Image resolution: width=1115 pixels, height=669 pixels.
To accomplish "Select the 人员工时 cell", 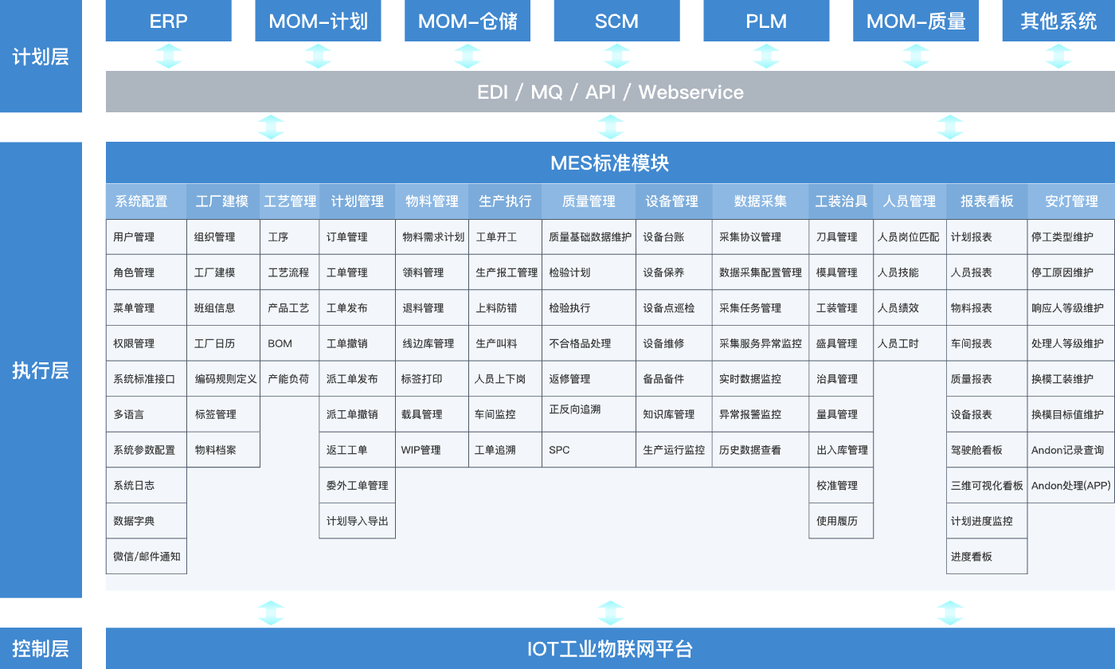I will coord(910,343).
